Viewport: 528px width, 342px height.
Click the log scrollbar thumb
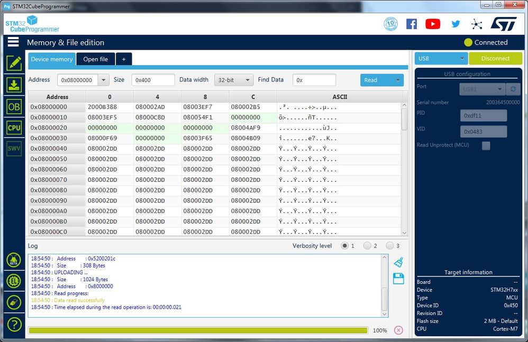click(x=385, y=299)
